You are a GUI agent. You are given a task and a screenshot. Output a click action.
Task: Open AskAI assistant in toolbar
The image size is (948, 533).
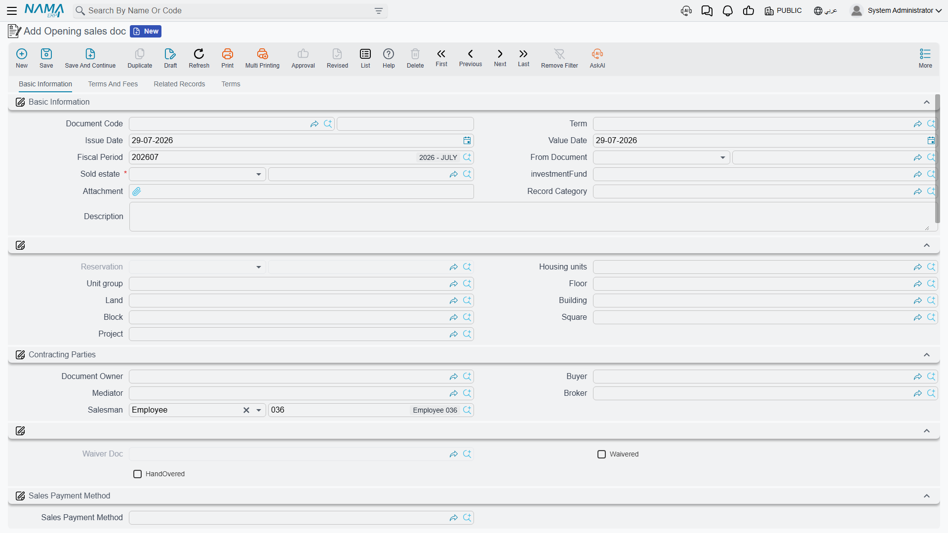pos(597,58)
